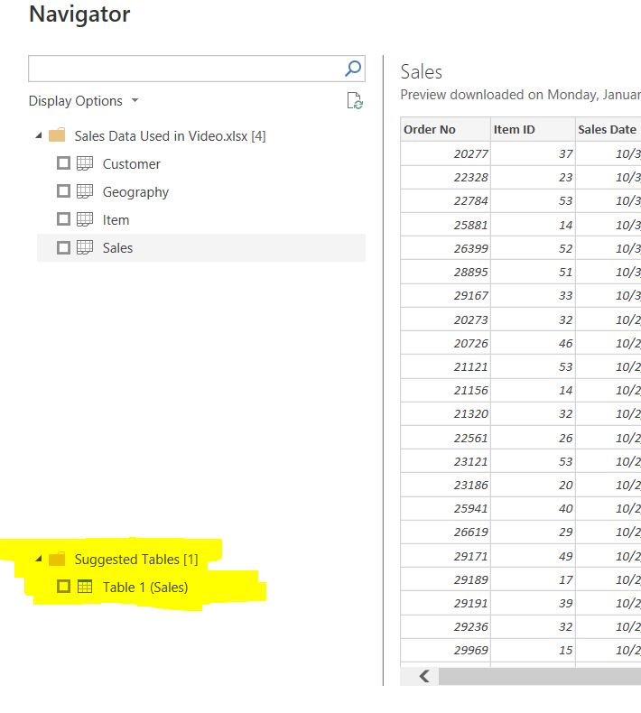Check the Customer table checkbox

(x=64, y=163)
